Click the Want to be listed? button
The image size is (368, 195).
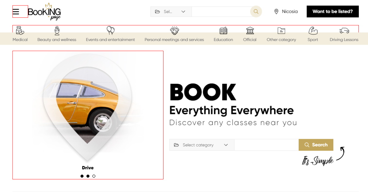click(332, 12)
